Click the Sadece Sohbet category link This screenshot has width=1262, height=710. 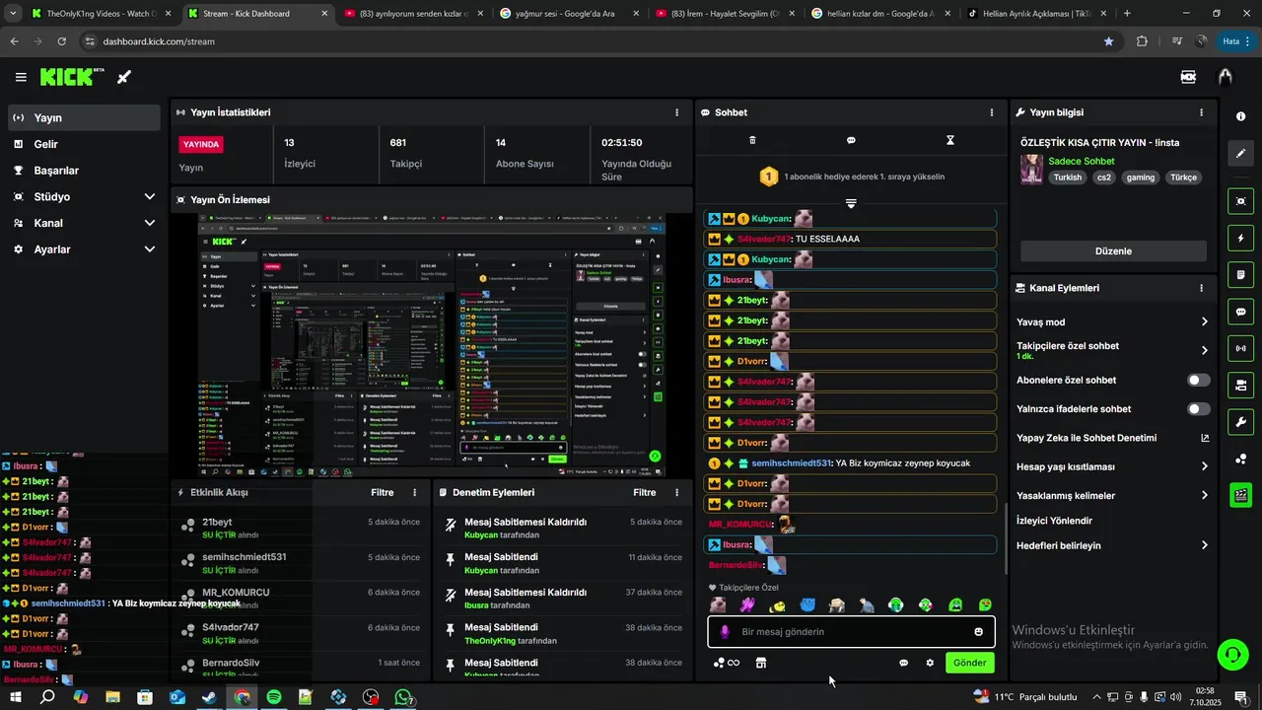pyautogui.click(x=1082, y=161)
